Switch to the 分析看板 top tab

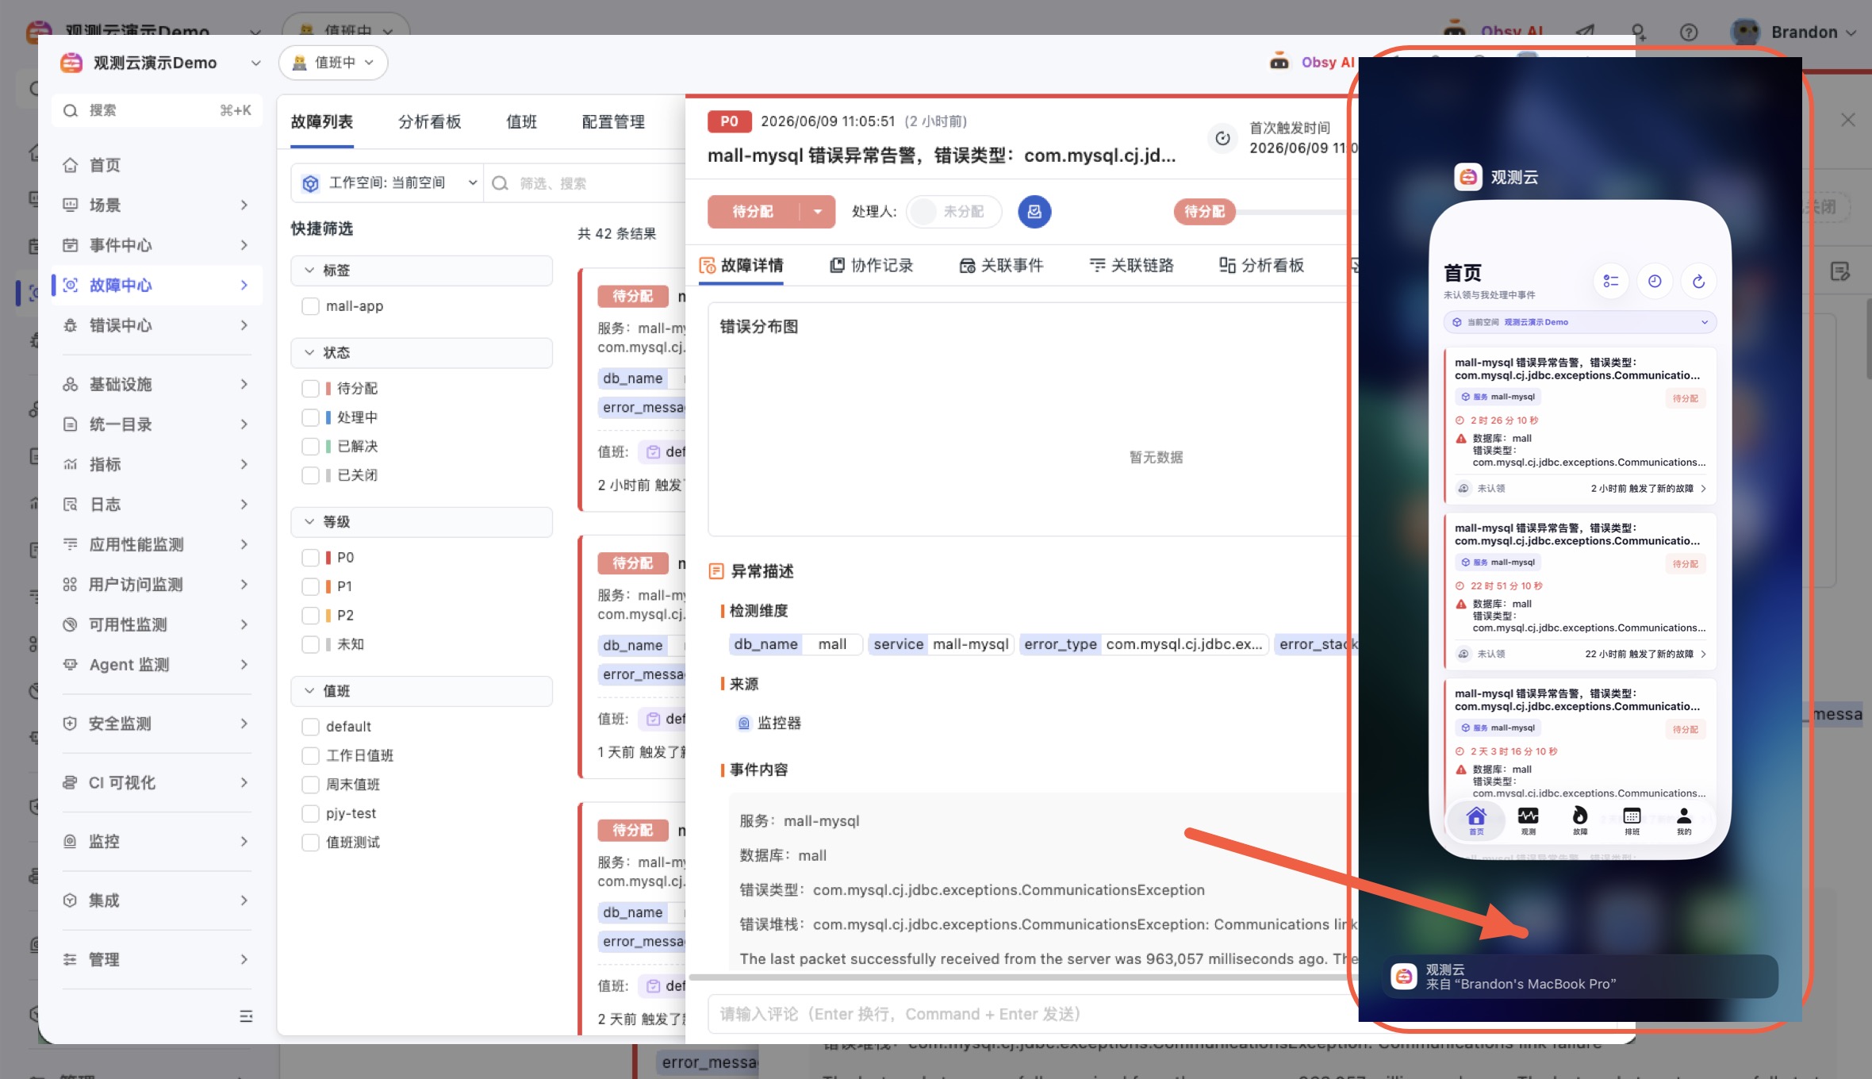tap(429, 122)
